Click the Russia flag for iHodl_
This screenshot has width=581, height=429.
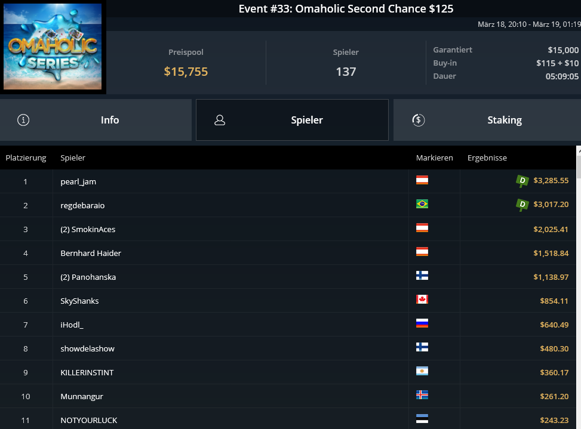(422, 323)
